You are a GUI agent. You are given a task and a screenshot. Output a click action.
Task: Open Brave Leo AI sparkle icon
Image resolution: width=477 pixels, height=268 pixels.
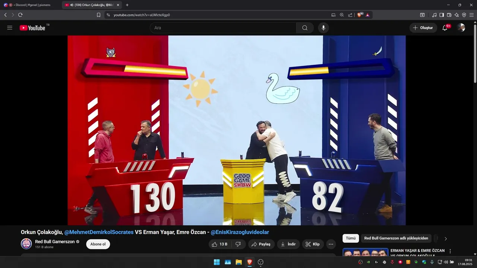pos(457,15)
